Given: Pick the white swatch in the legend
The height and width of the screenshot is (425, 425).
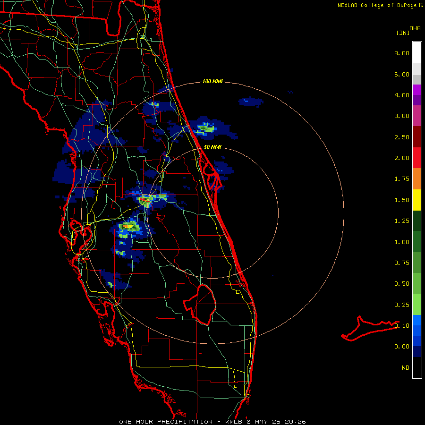Looking at the screenshot, I should (x=417, y=53).
